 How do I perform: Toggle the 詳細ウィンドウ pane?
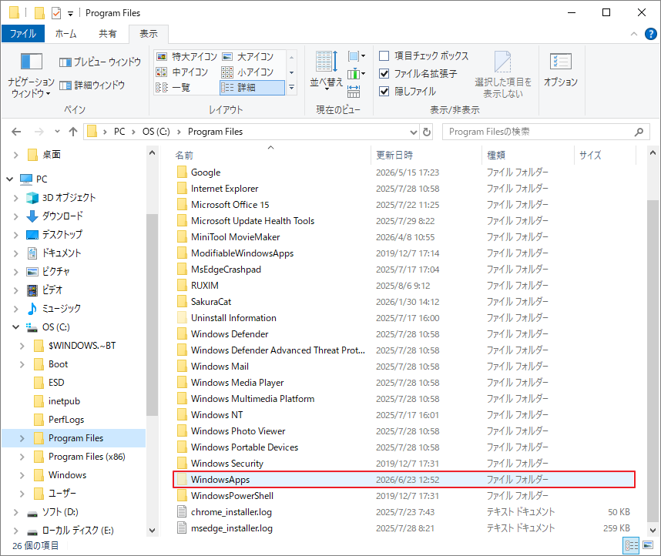(x=92, y=85)
